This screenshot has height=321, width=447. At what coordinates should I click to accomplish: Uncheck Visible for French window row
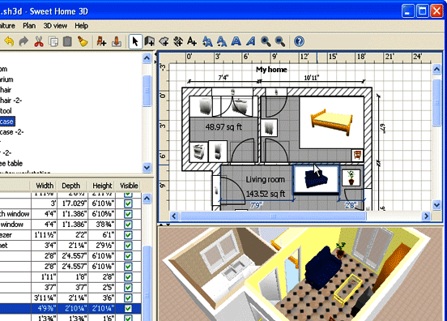(128, 214)
